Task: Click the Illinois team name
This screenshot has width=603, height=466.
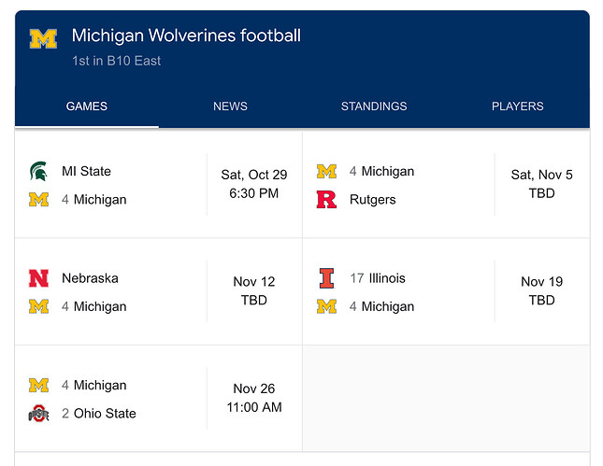Action: click(x=387, y=278)
